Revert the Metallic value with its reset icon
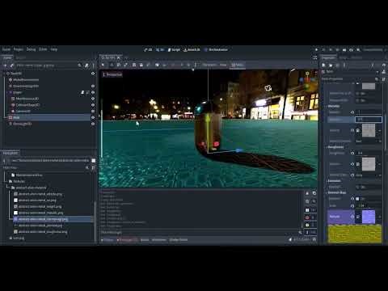This screenshot has width=388, height=291. click(352, 112)
